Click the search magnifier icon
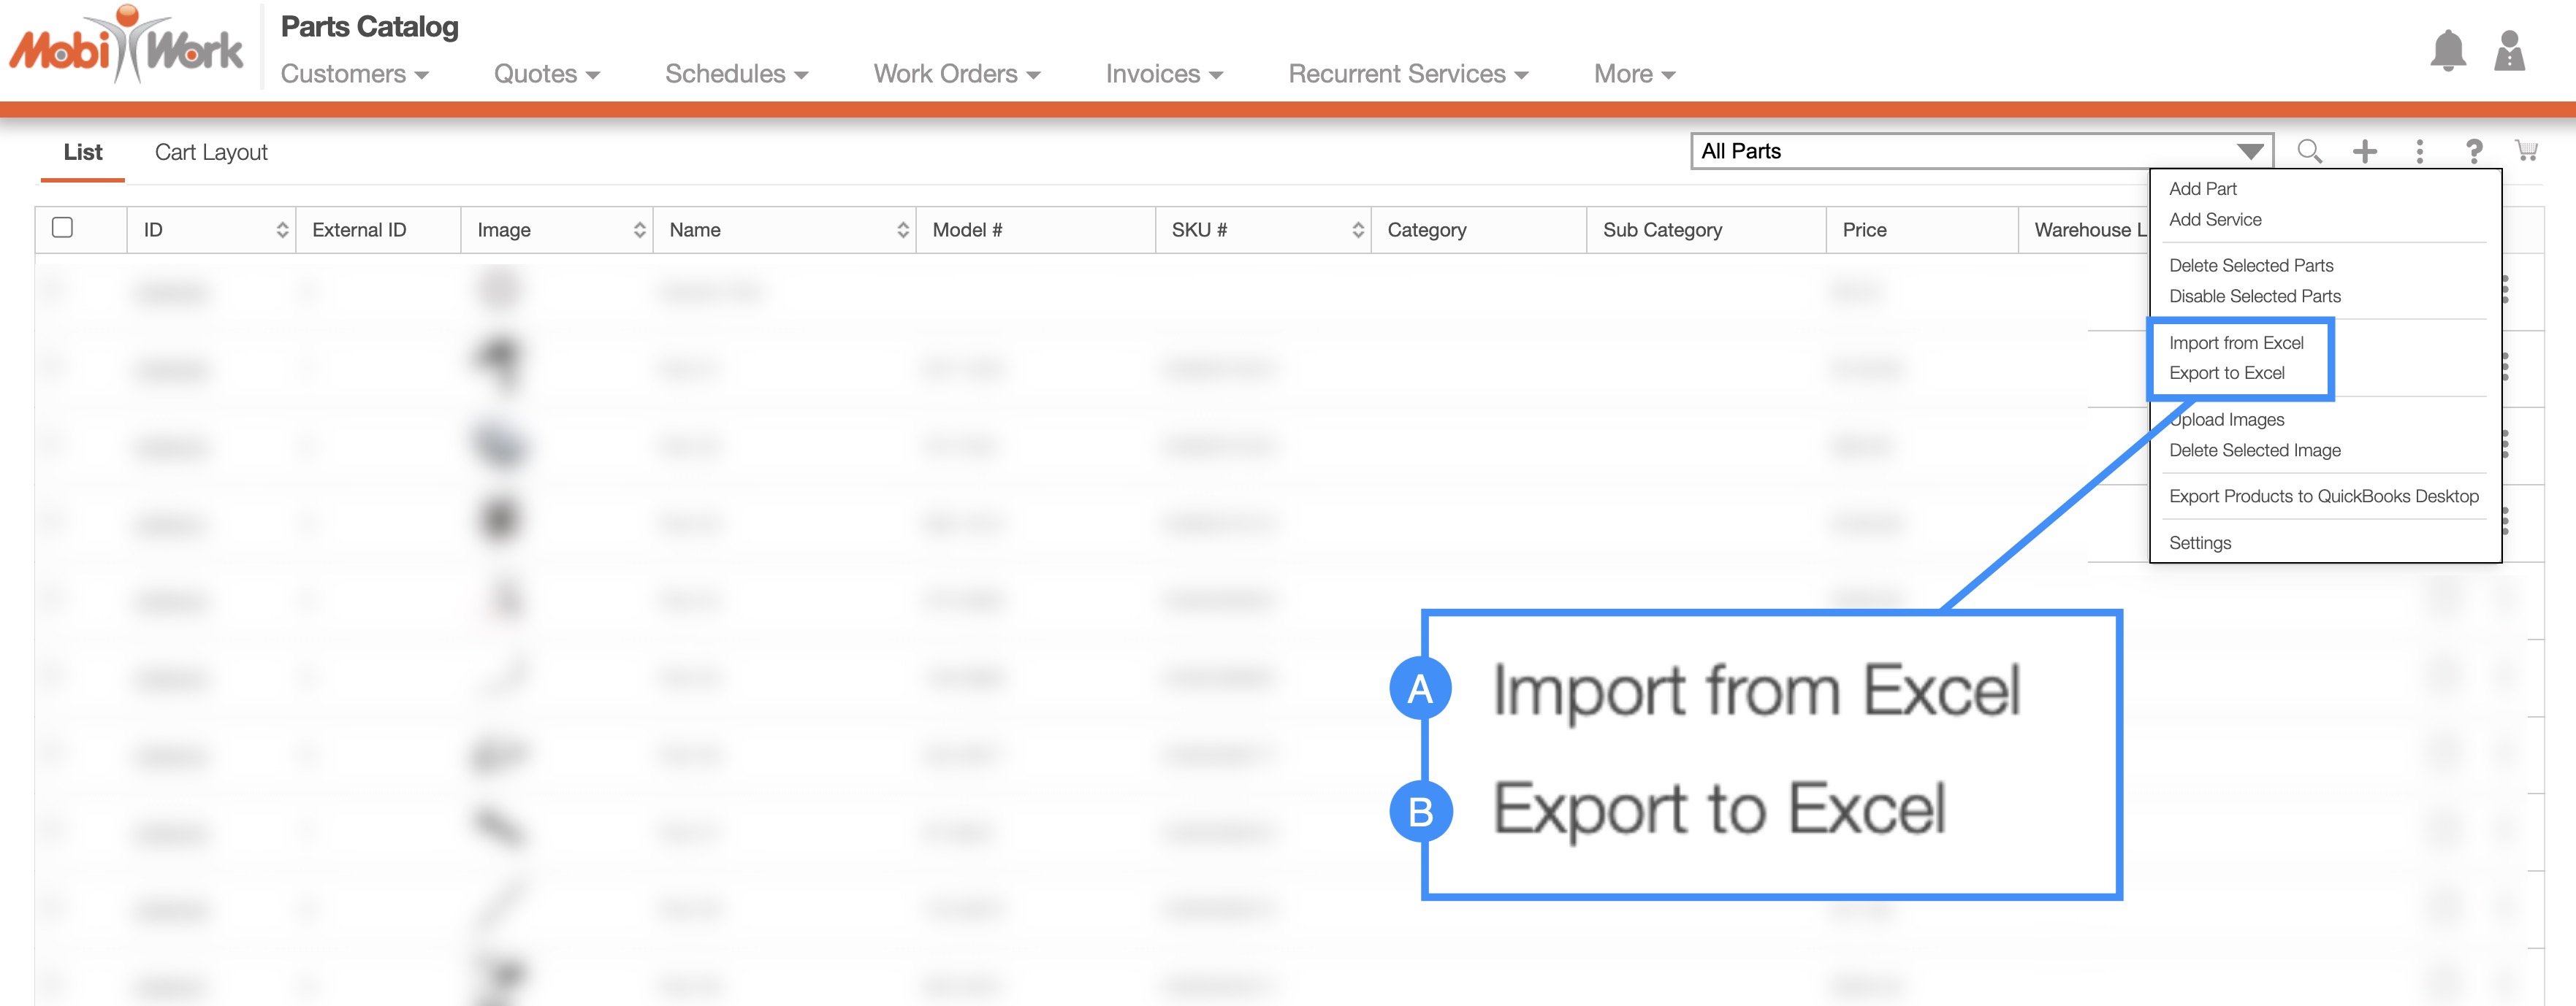2576x1006 pixels. (x=2309, y=151)
